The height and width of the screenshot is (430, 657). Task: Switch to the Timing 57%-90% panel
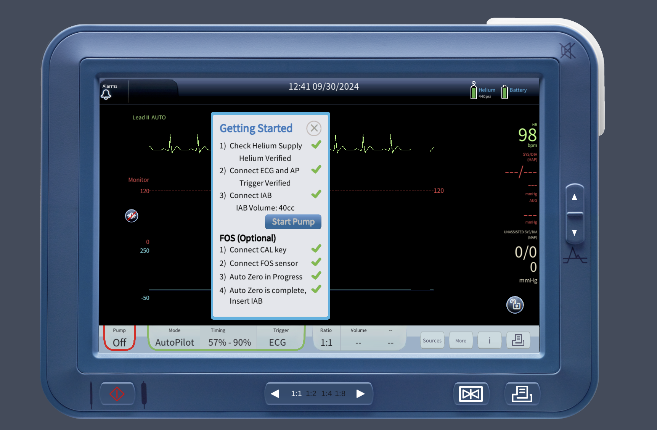click(228, 338)
